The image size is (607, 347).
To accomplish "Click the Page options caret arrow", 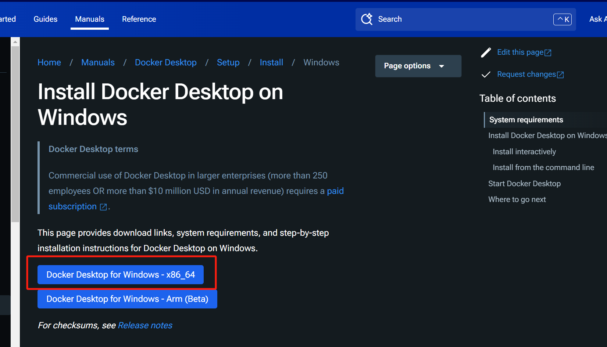I will coord(442,66).
